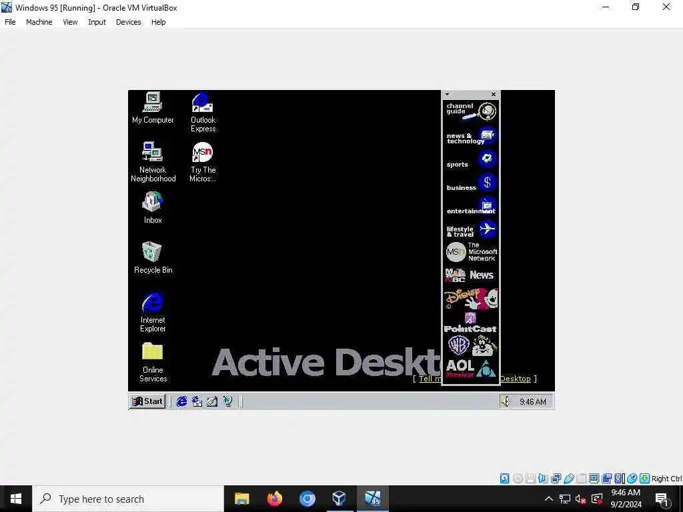683x512 pixels.
Task: Close the Channel Bar
Action: pyautogui.click(x=494, y=94)
